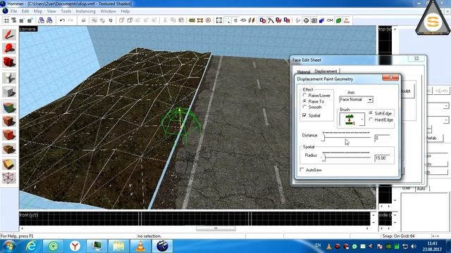Click the smaller grid size icon
The width and height of the screenshot is (451, 253).
click(22, 20)
